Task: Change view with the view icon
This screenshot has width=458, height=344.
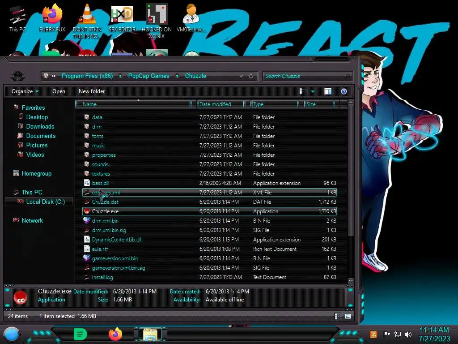Action: pos(303,91)
